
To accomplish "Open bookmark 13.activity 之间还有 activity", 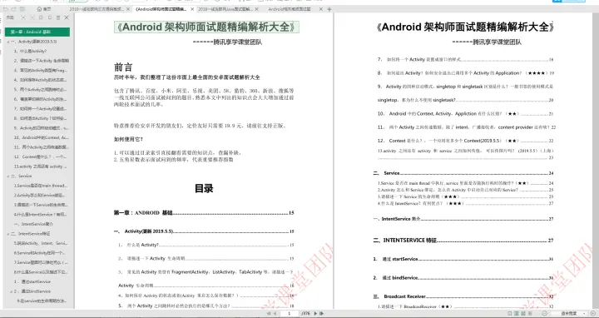I will [40, 166].
